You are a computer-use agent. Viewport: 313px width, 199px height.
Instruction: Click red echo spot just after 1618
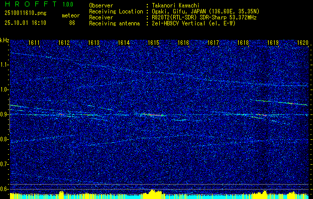[x=262, y=115]
